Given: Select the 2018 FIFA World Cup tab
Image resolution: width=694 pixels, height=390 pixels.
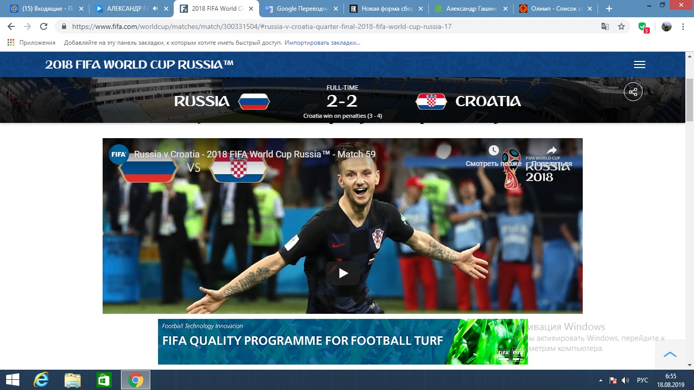Looking at the screenshot, I should [x=216, y=9].
